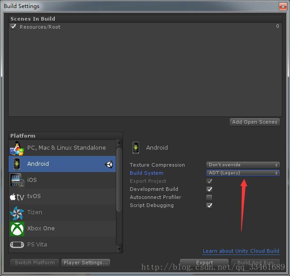Viewport: 290px width, 276px height.
Task: Select the Resources/Root scene entry
Action: 145,26
